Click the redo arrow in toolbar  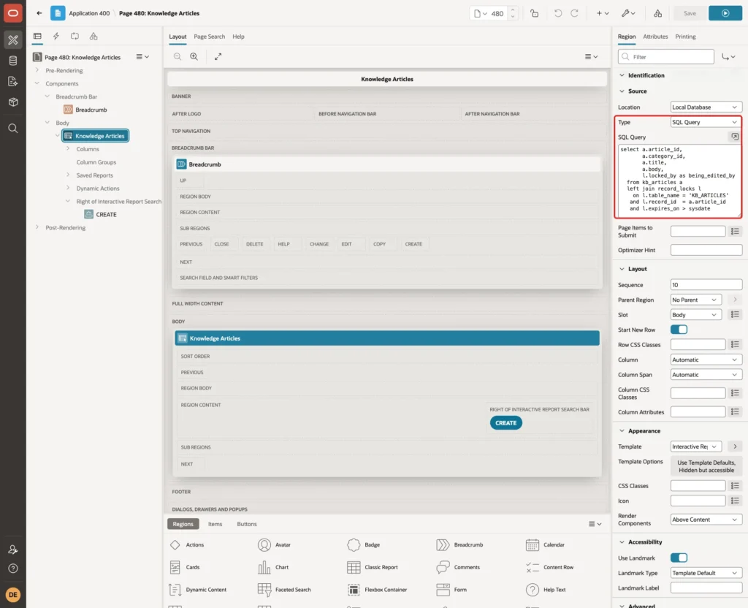pos(574,13)
